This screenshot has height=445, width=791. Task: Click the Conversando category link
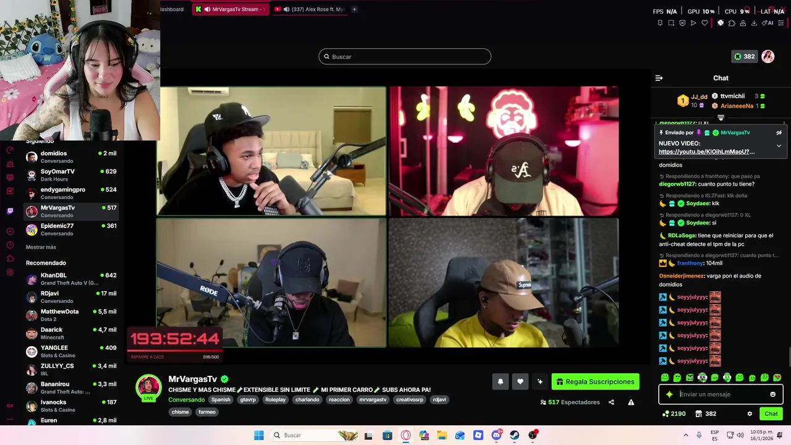[x=187, y=399]
